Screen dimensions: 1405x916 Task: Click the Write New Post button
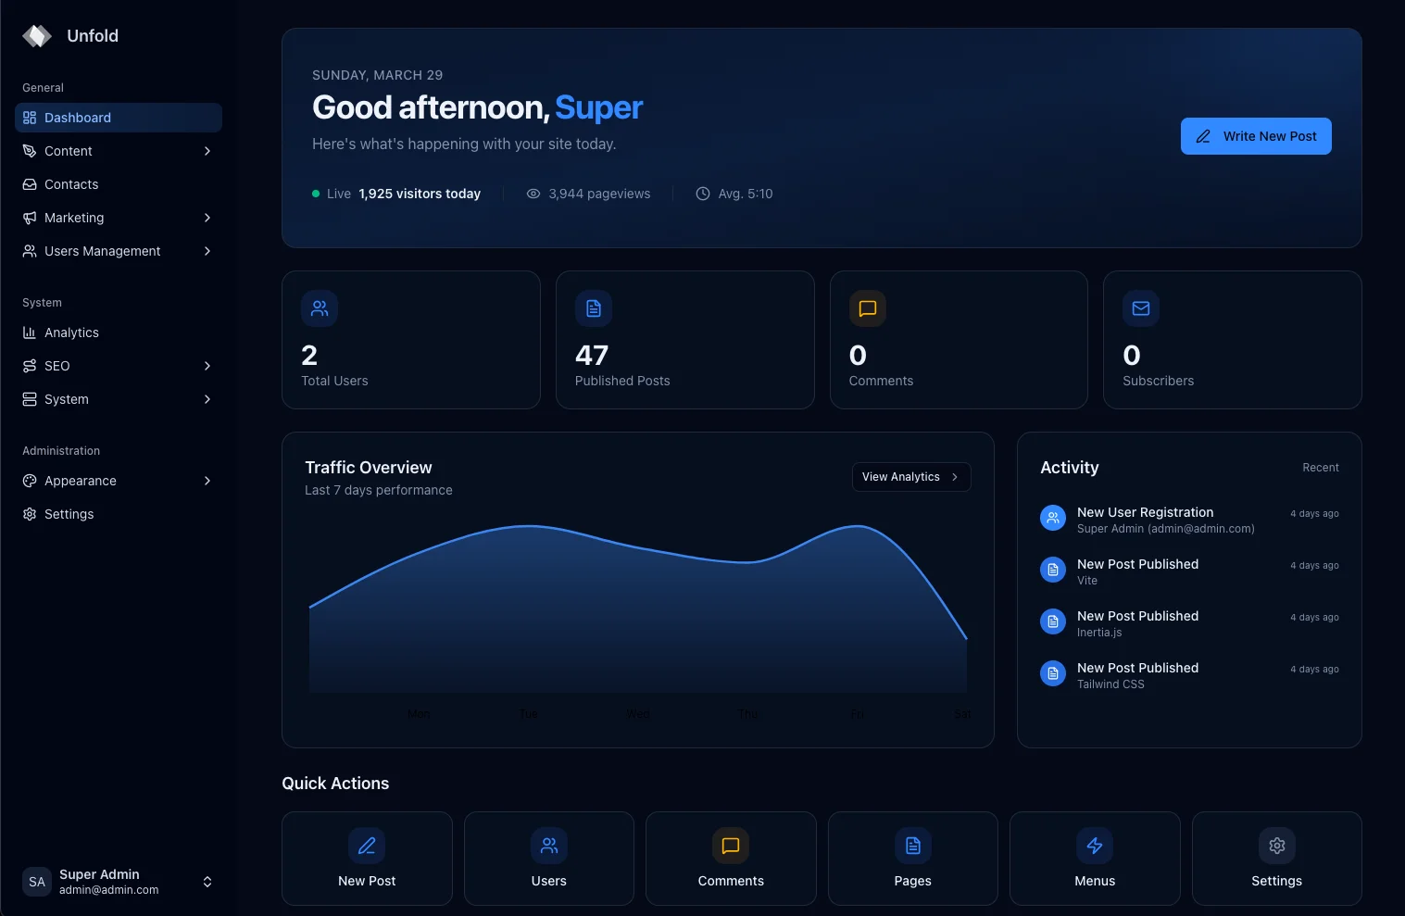(x=1256, y=136)
